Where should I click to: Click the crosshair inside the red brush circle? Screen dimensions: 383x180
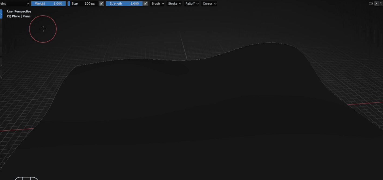click(x=43, y=29)
